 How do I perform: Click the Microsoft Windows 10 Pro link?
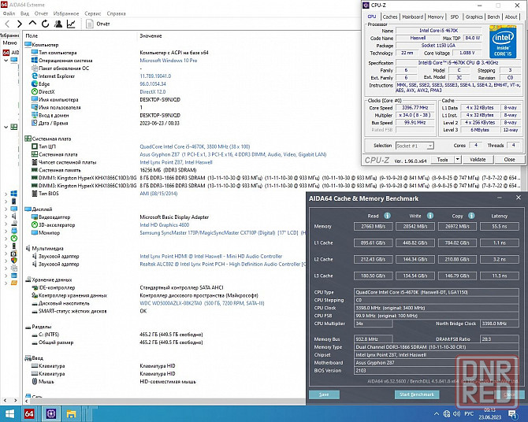pos(168,60)
